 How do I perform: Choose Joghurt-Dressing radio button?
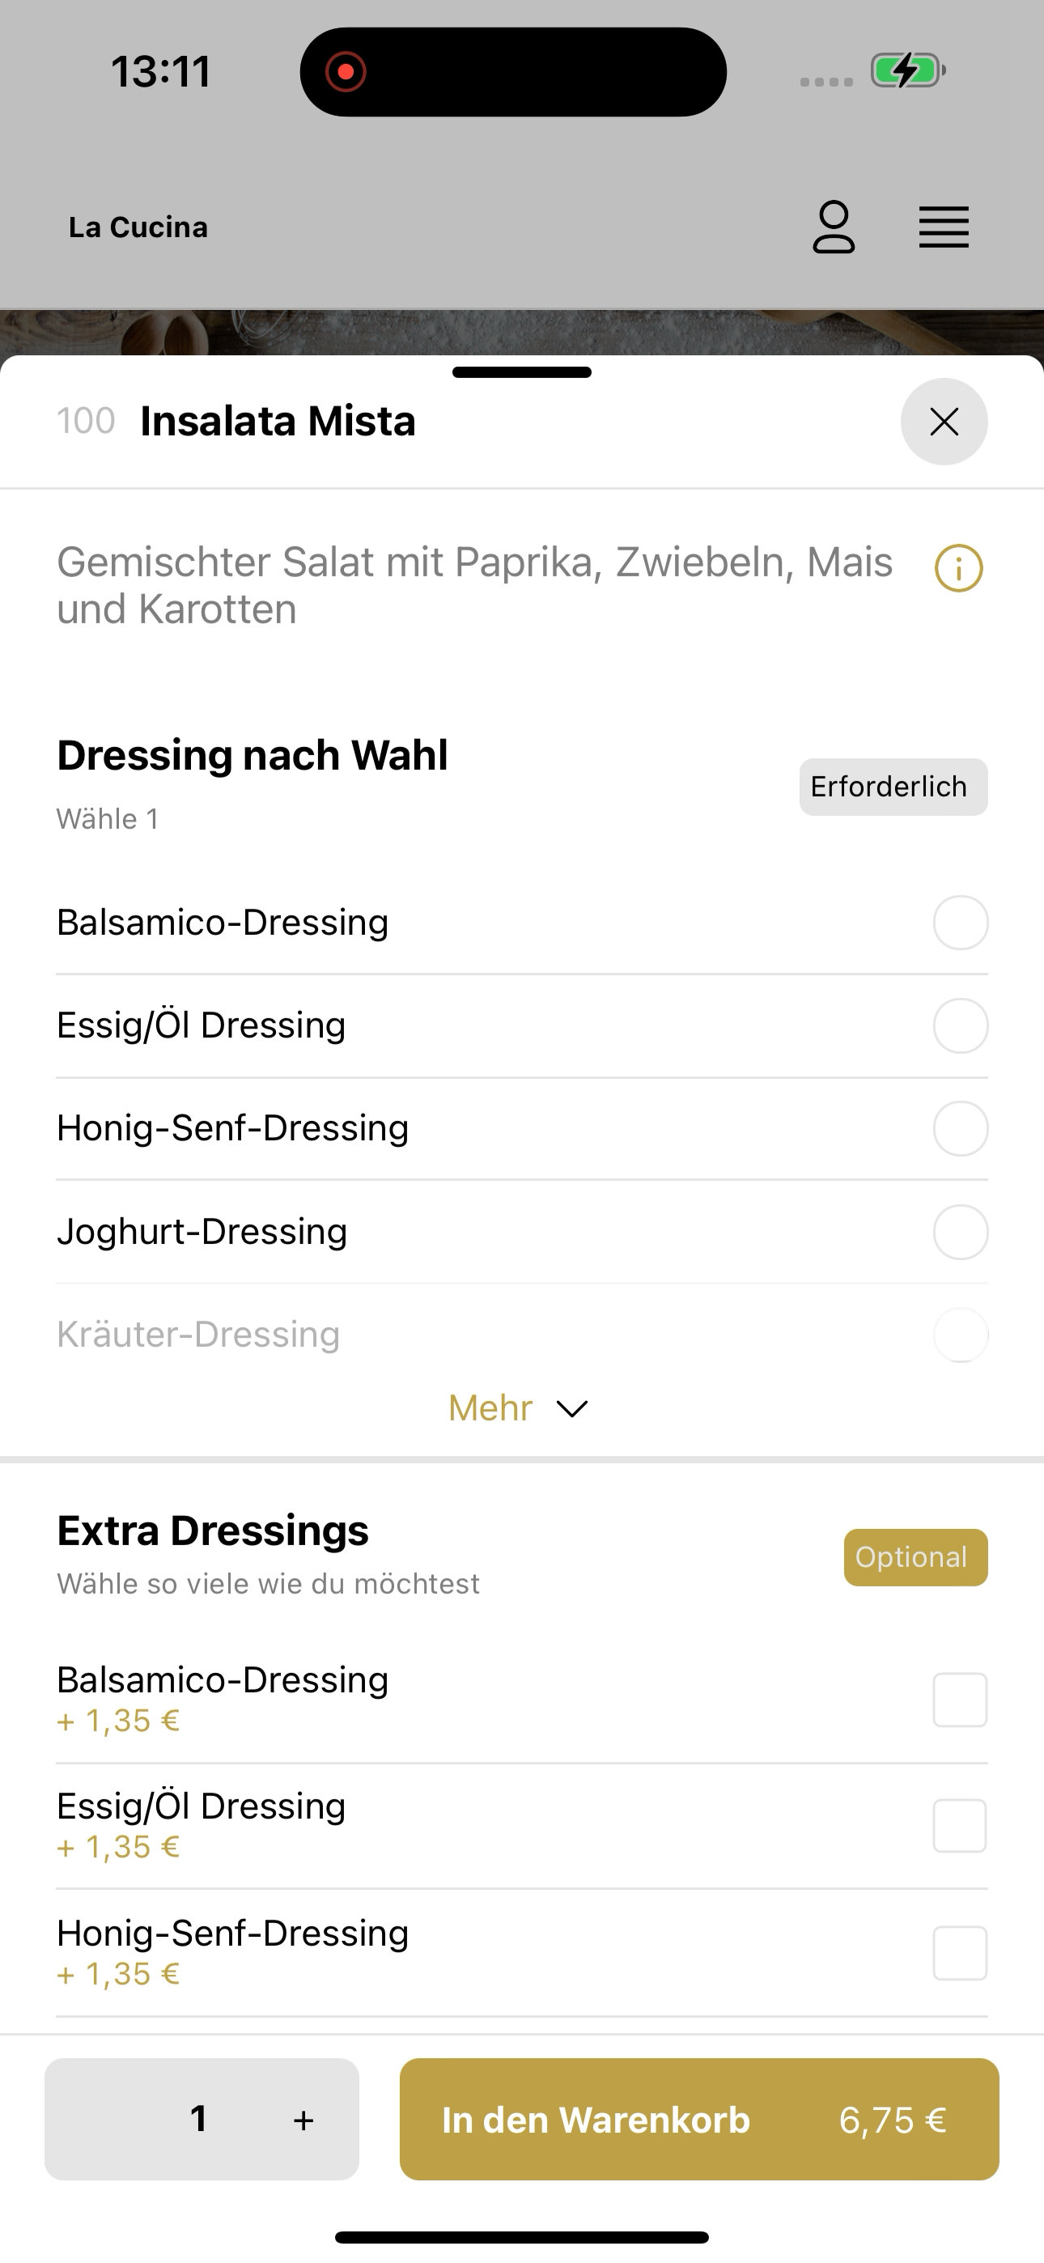pyautogui.click(x=961, y=1232)
